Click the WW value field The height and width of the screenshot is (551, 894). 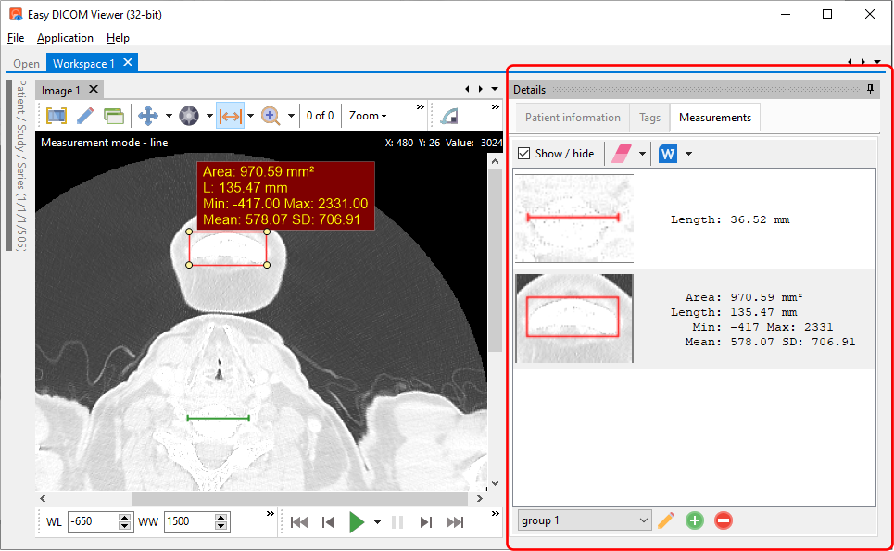190,521
